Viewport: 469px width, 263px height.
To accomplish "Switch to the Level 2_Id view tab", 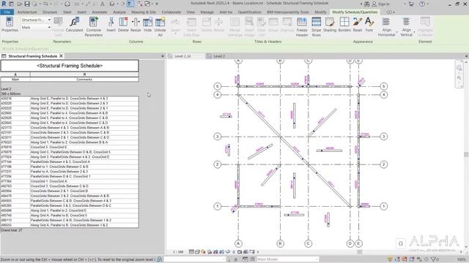I will (182, 56).
